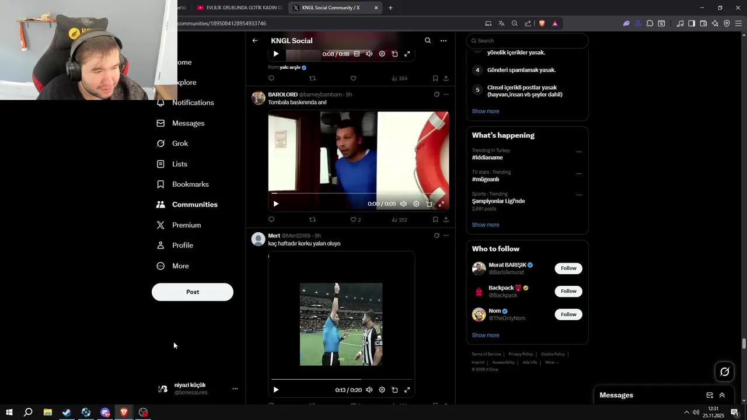This screenshot has height=420, width=747.
Task: Open Profile in the sidebar
Action: tap(175, 246)
